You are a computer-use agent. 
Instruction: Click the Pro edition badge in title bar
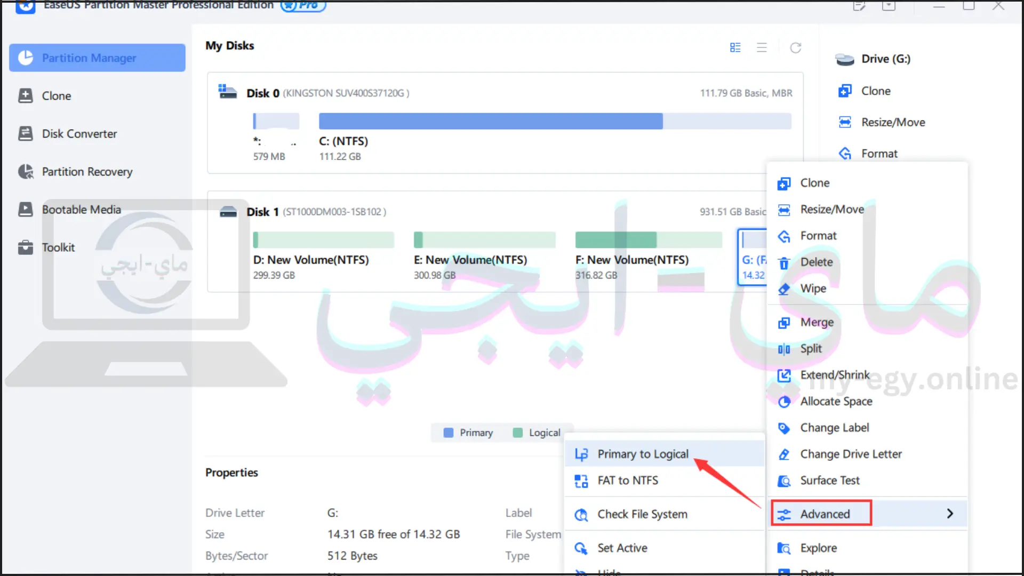[x=303, y=5]
